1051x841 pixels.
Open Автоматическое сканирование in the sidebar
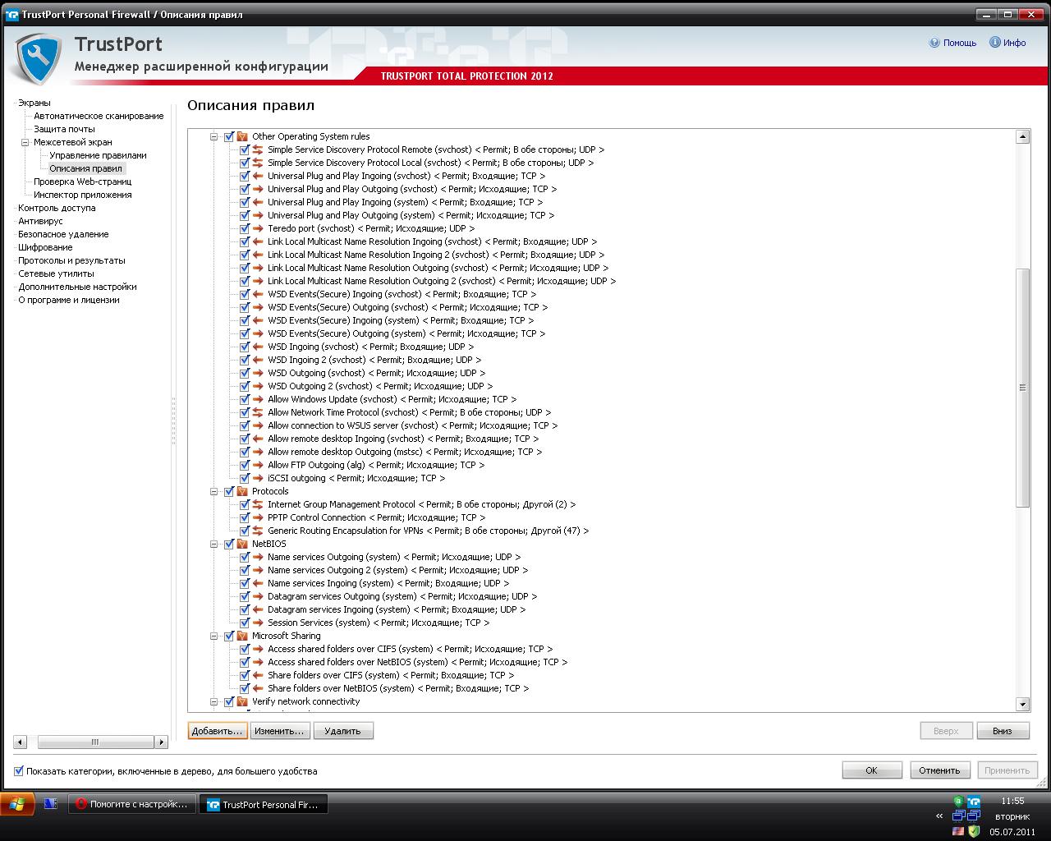coord(99,116)
